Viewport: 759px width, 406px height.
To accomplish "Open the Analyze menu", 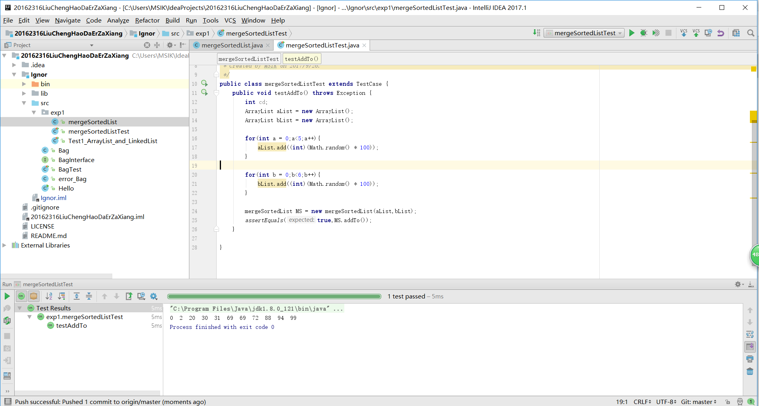I will [118, 20].
